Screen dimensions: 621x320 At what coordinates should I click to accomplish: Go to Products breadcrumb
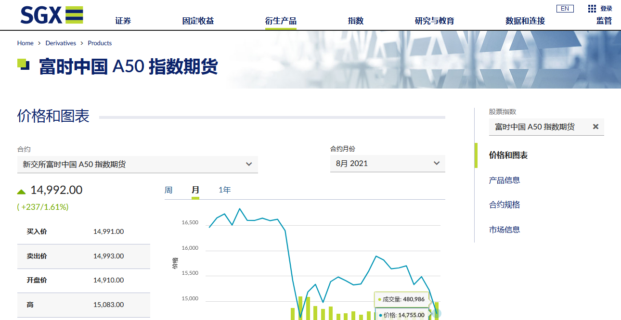pos(100,43)
